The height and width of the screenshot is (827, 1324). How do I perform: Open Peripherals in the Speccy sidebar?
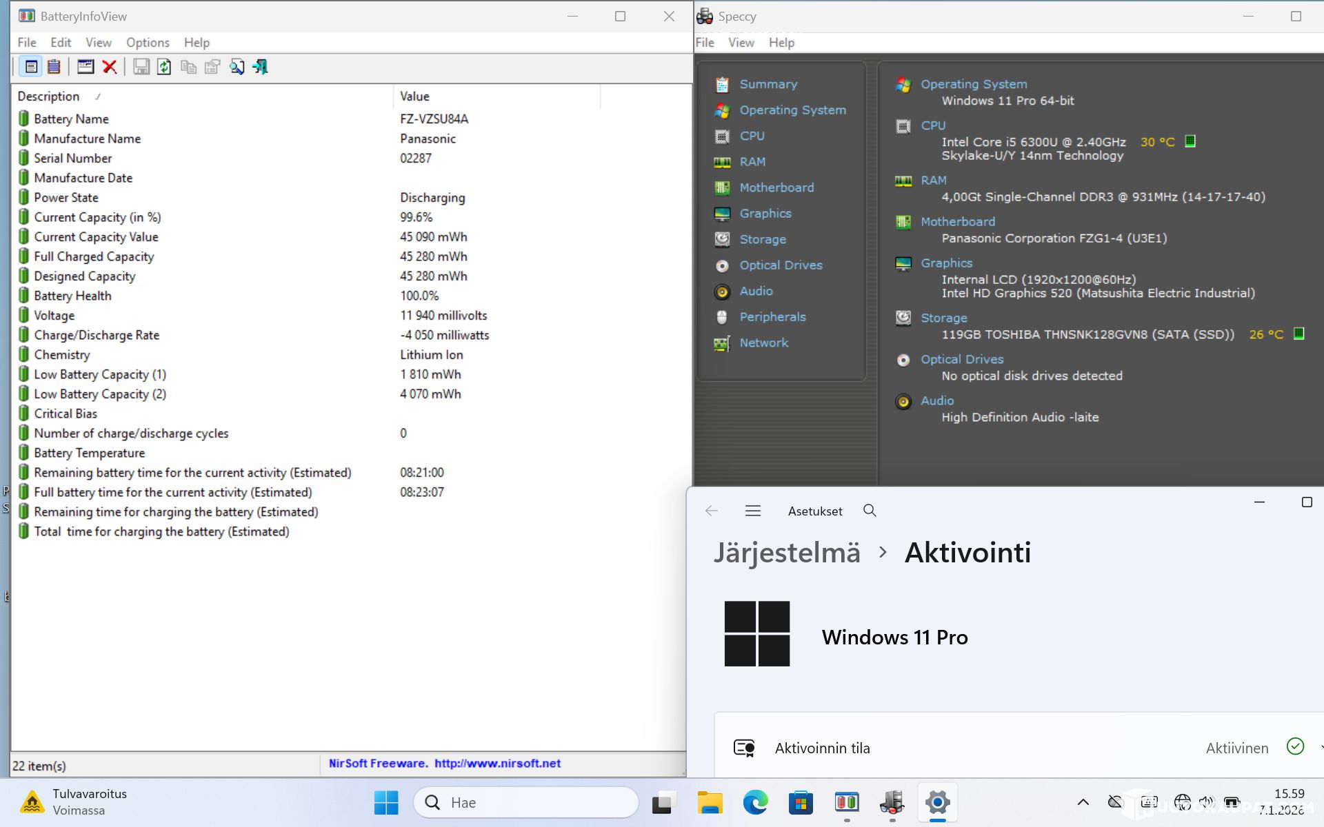pos(772,317)
